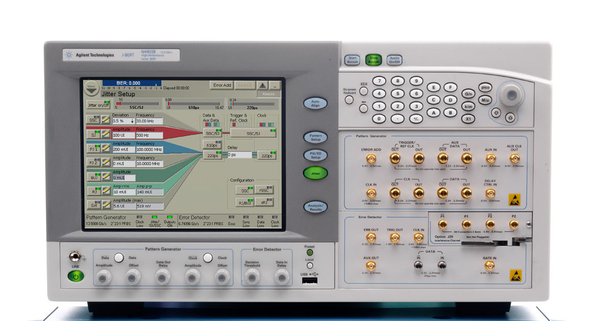607x321 pixels.
Task: Toggle Jitter on/off button
Action: [98, 104]
